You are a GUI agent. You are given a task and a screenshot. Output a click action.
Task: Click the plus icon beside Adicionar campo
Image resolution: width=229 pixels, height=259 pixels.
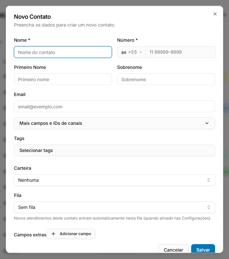(53, 234)
